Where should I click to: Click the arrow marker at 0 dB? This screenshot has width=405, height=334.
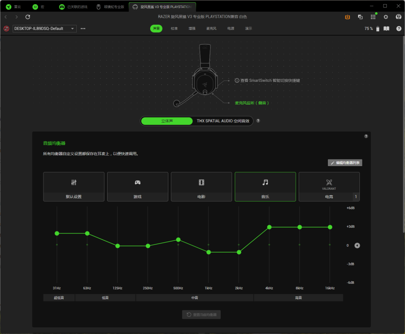[x=357, y=245]
